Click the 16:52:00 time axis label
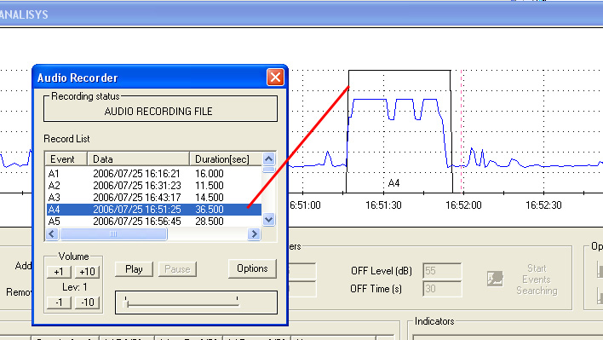This screenshot has height=340, width=603. click(x=463, y=205)
